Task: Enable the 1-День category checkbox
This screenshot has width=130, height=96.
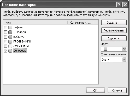Action: tap(5, 28)
